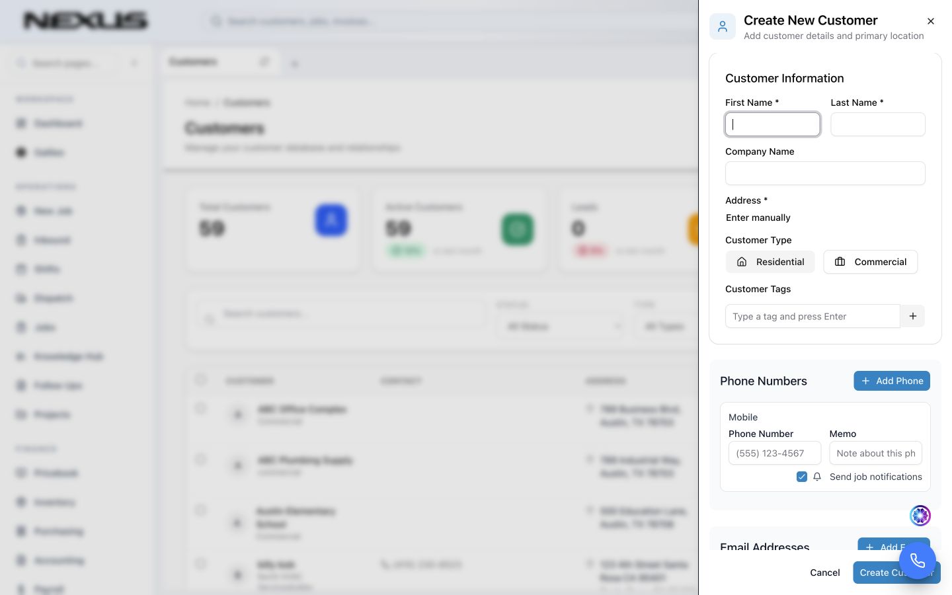The image size is (952, 595).
Task: Toggle select-all checkbox in customers table header
Action: 201,379
